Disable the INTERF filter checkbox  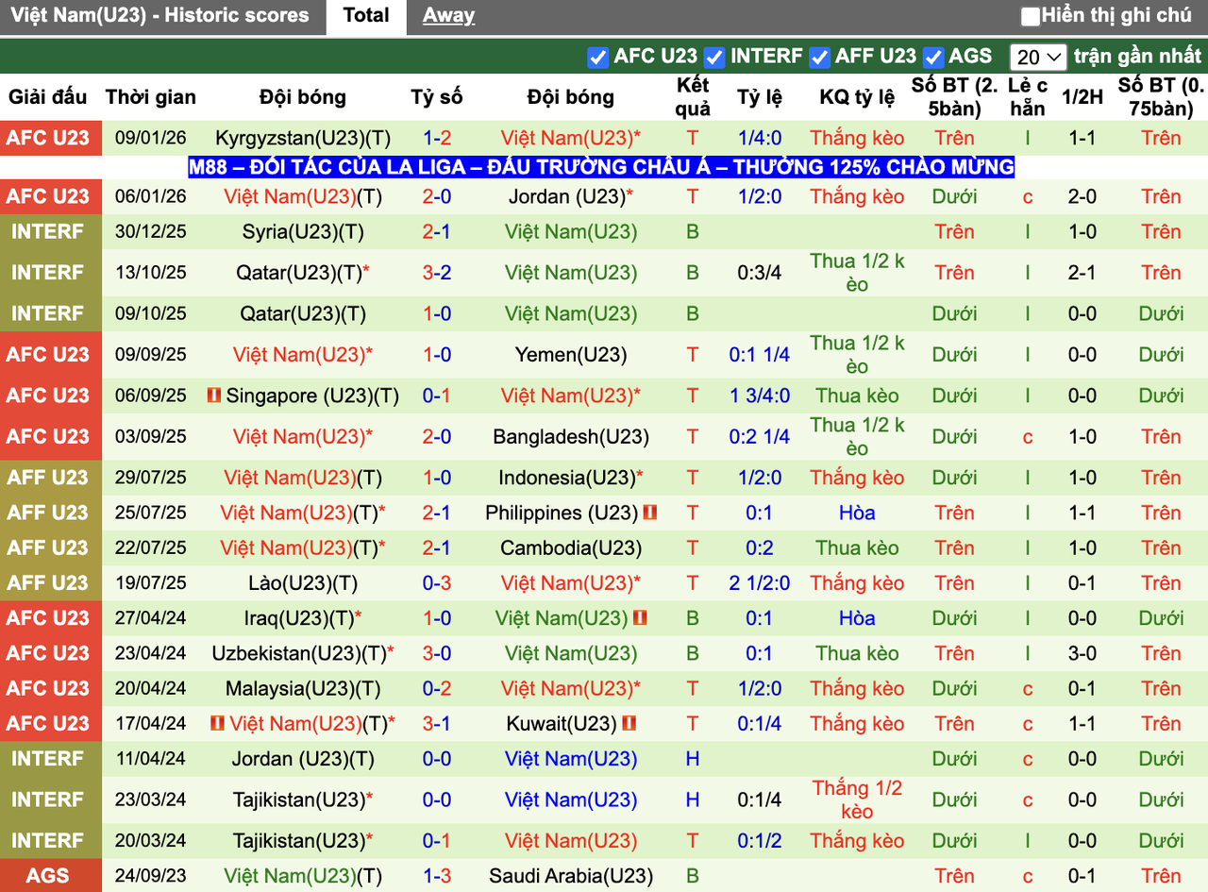click(713, 57)
